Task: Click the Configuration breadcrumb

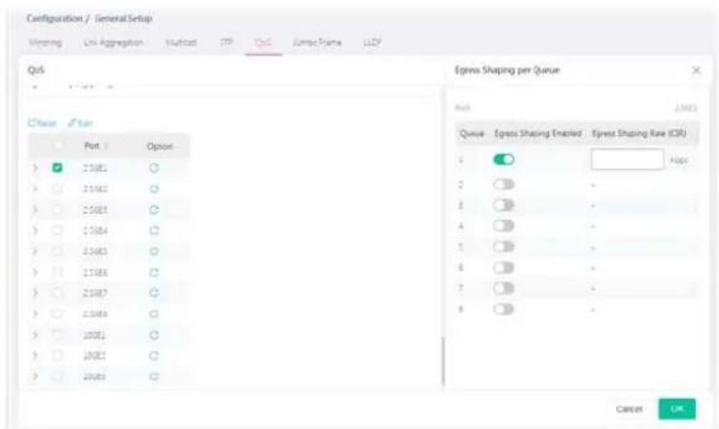Action: pos(54,18)
